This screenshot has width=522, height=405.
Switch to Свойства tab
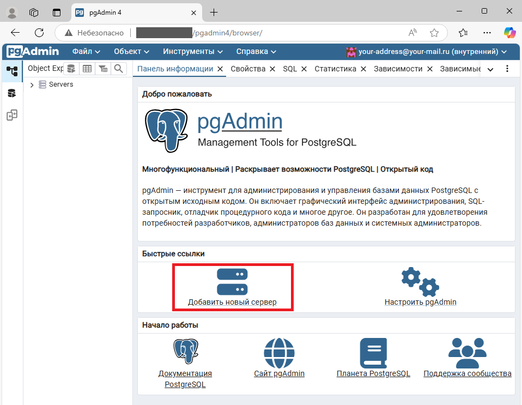248,69
